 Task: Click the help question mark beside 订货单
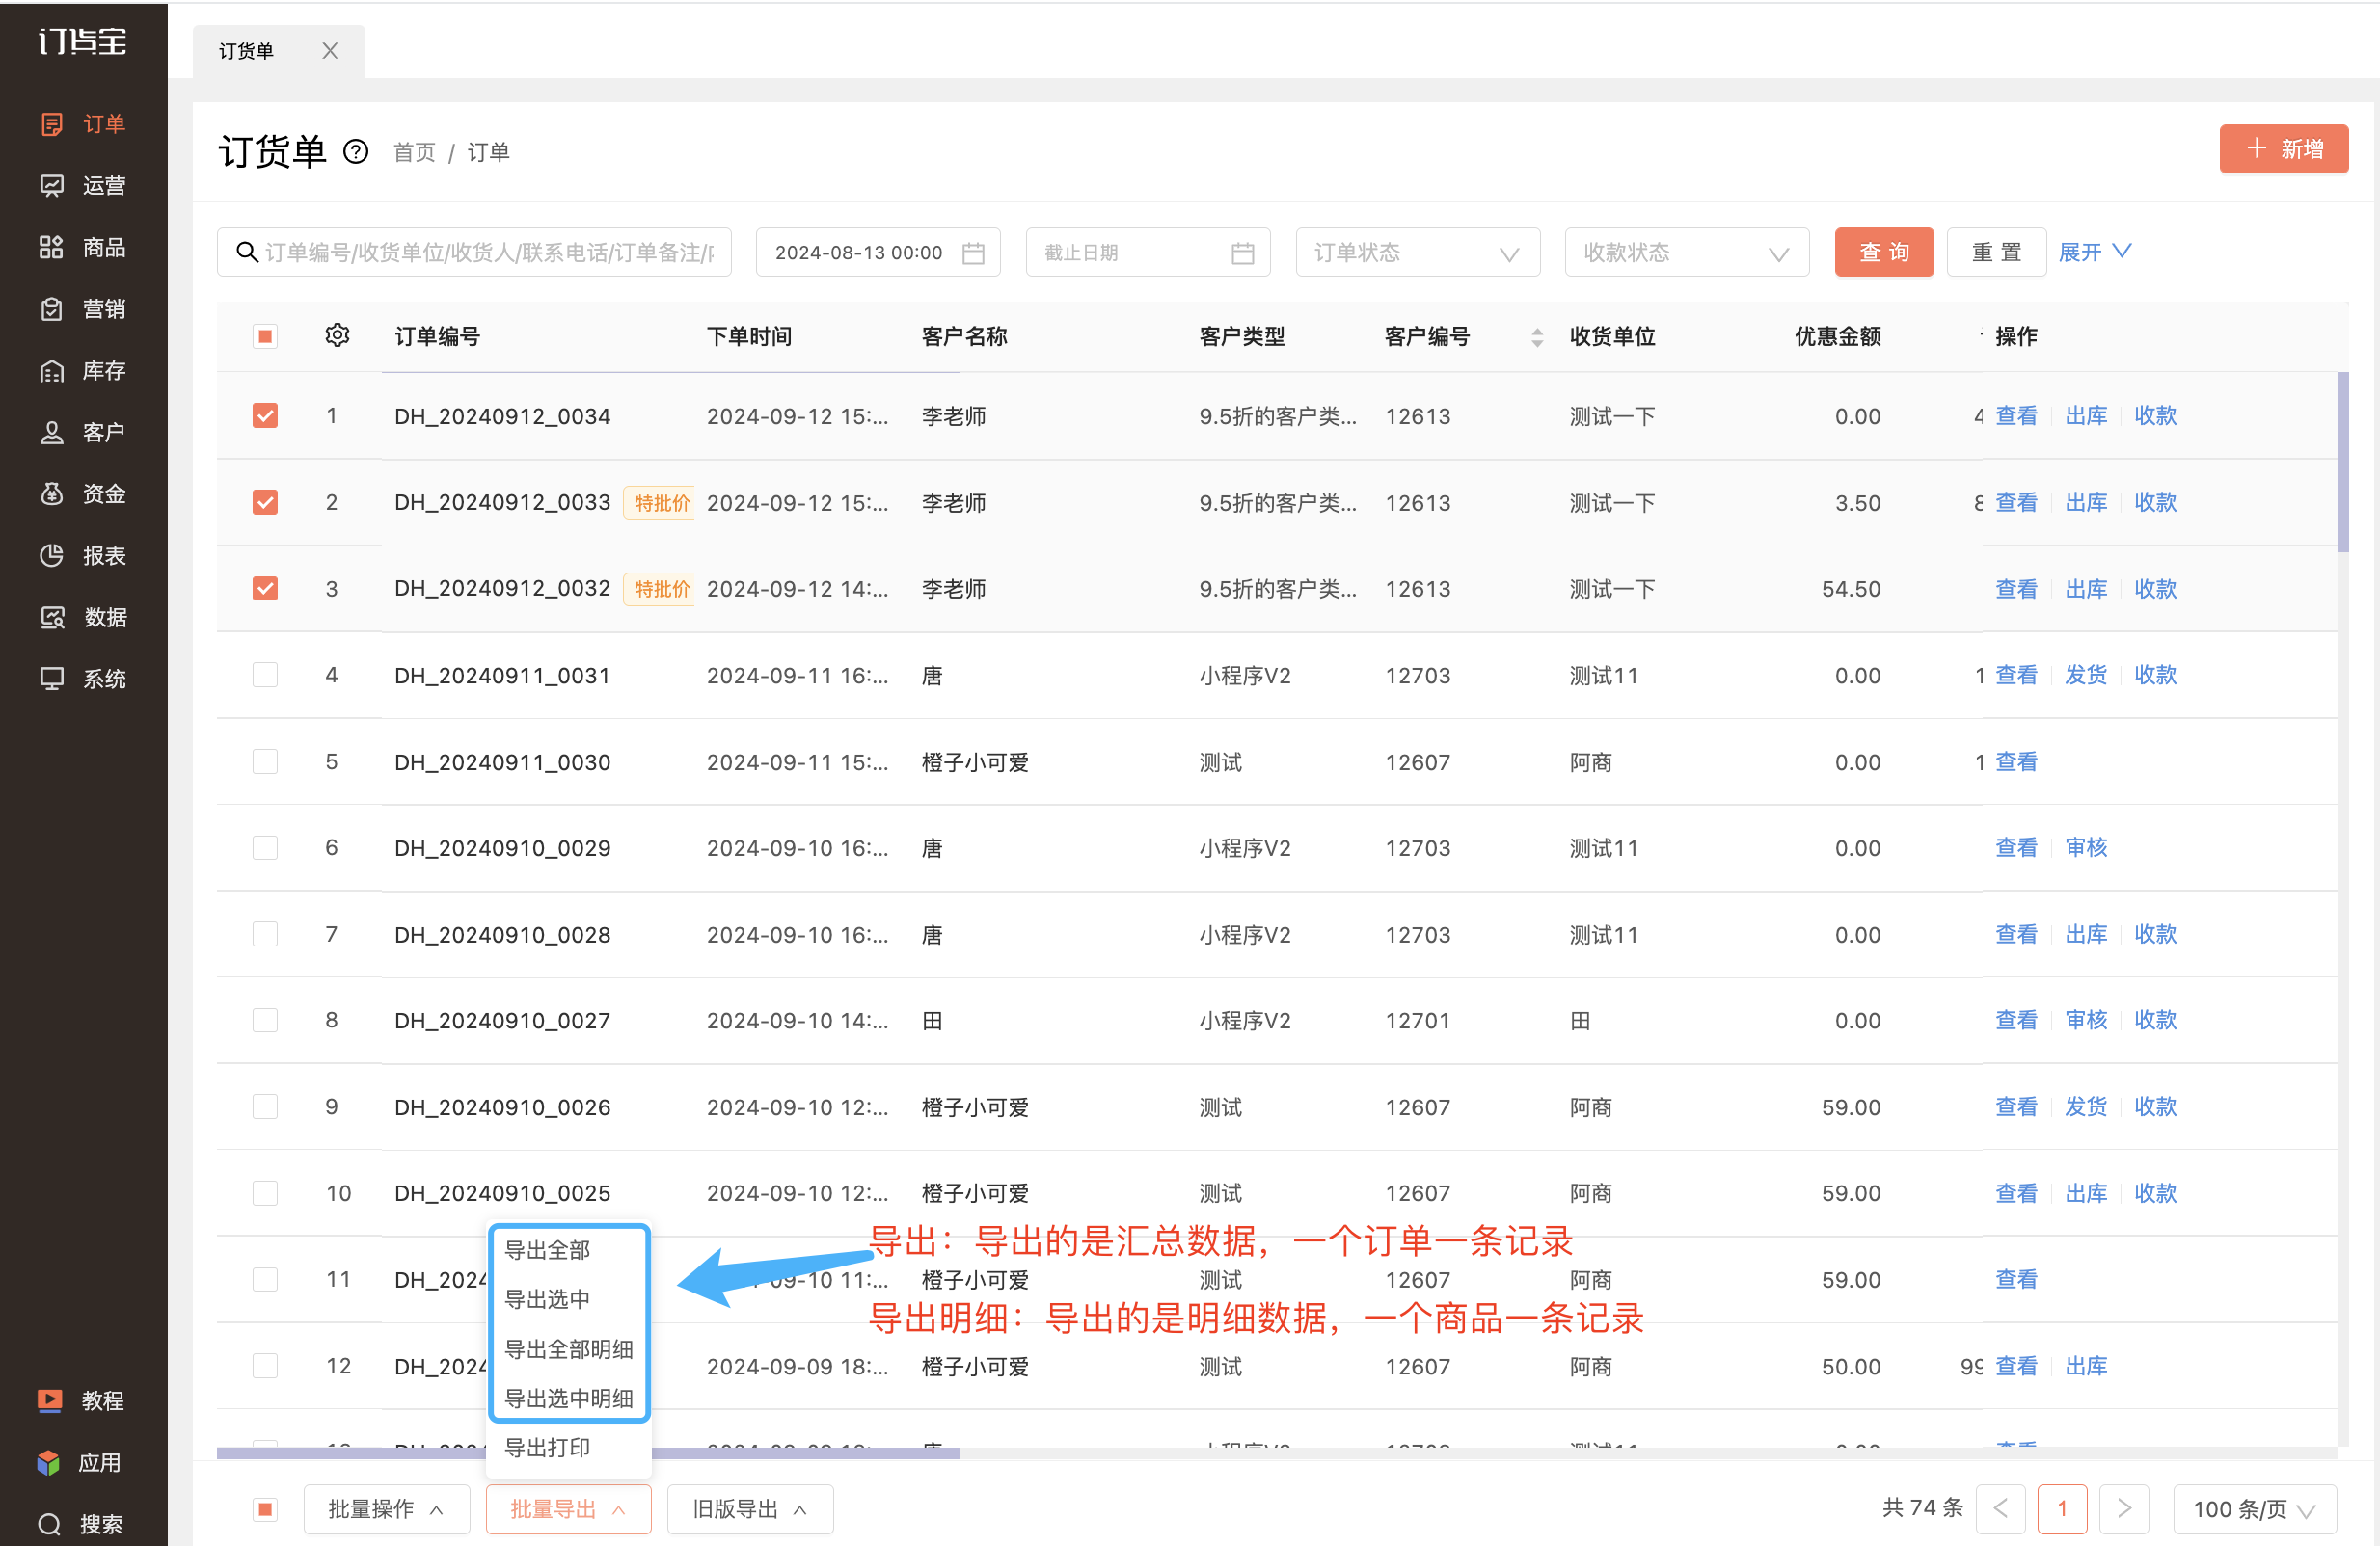click(x=356, y=152)
